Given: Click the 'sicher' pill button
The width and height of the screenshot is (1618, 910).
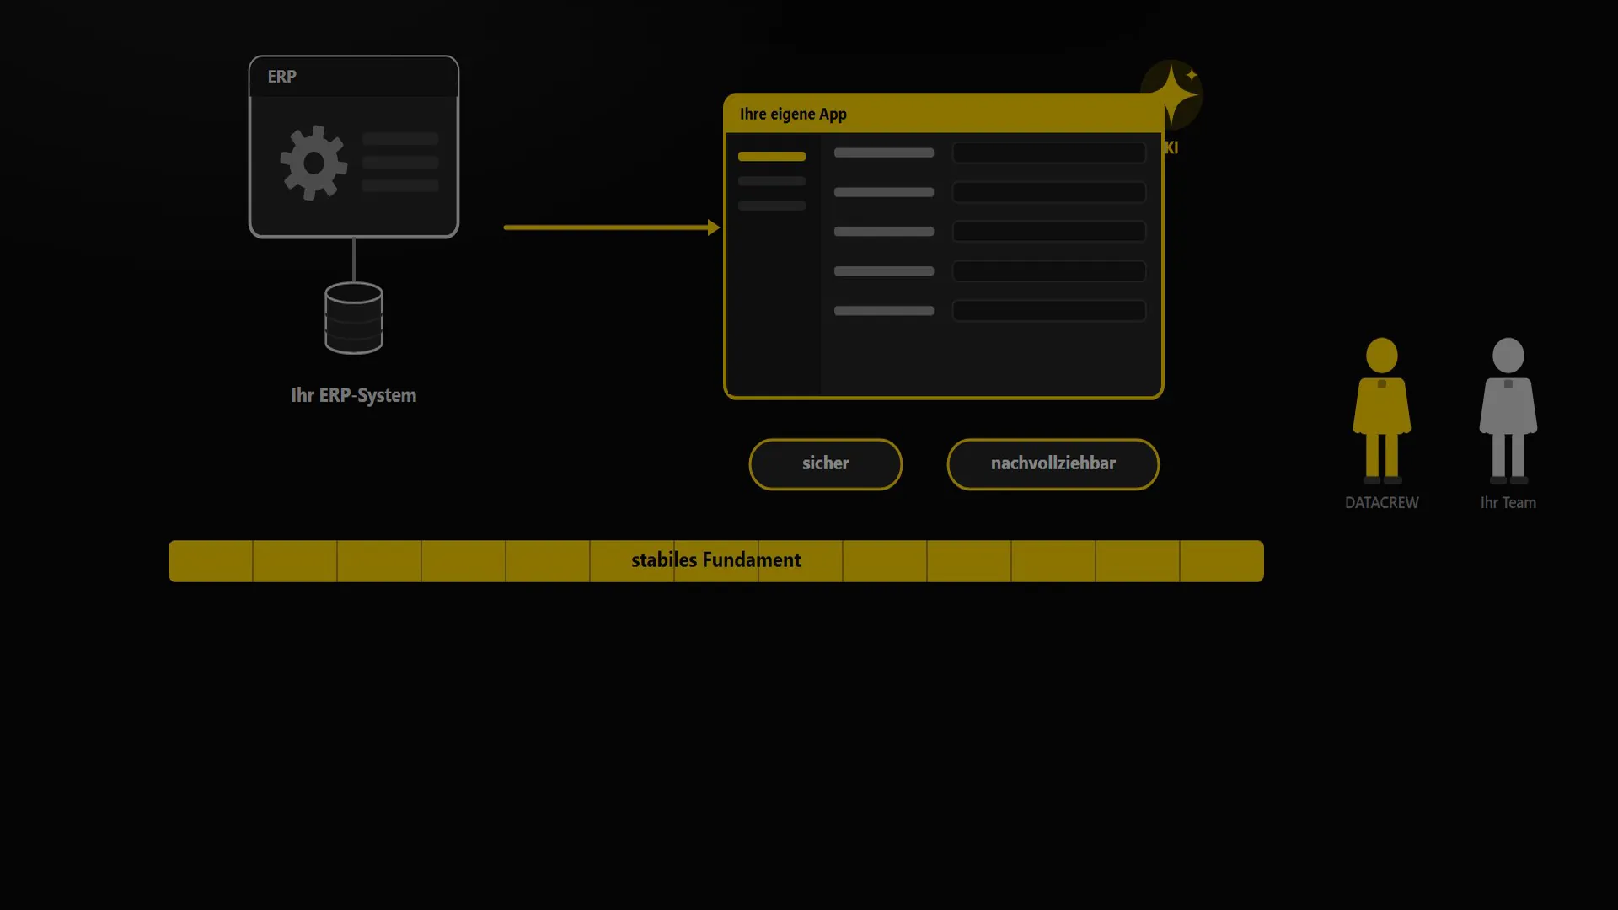Looking at the screenshot, I should pos(826,464).
